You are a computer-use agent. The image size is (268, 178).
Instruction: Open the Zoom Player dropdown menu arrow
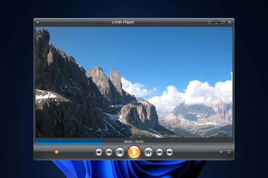click(38, 22)
